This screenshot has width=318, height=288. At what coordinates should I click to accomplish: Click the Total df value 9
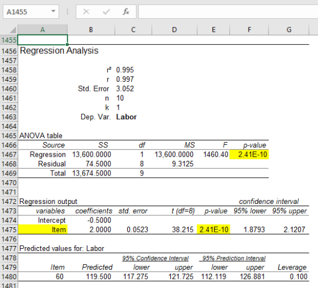[x=142, y=173]
